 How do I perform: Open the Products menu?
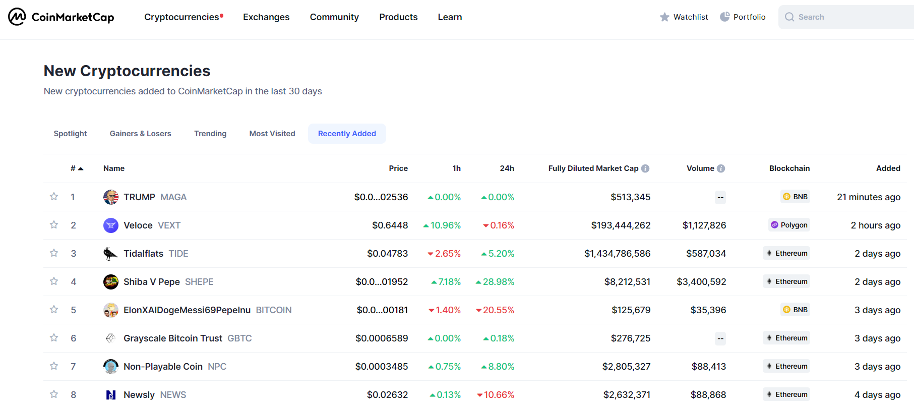tap(398, 17)
